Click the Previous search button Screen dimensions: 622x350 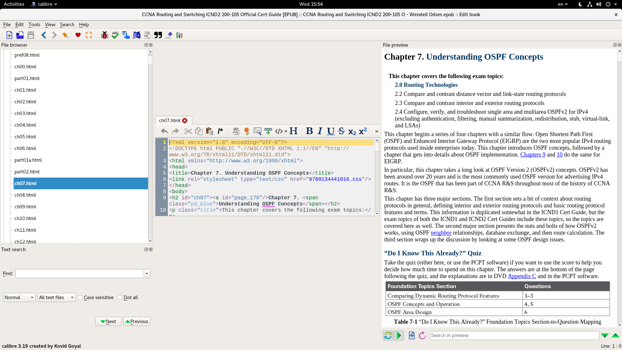pos(137,321)
